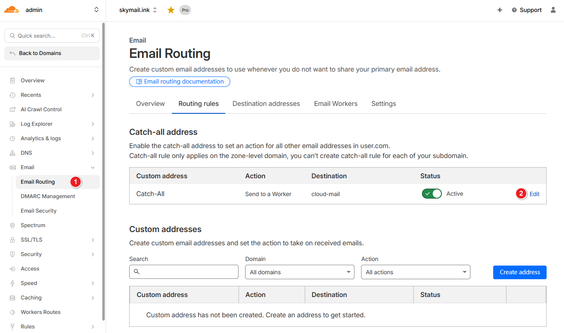Click the Access sidebar icon
The height and width of the screenshot is (333, 564).
tap(12, 269)
